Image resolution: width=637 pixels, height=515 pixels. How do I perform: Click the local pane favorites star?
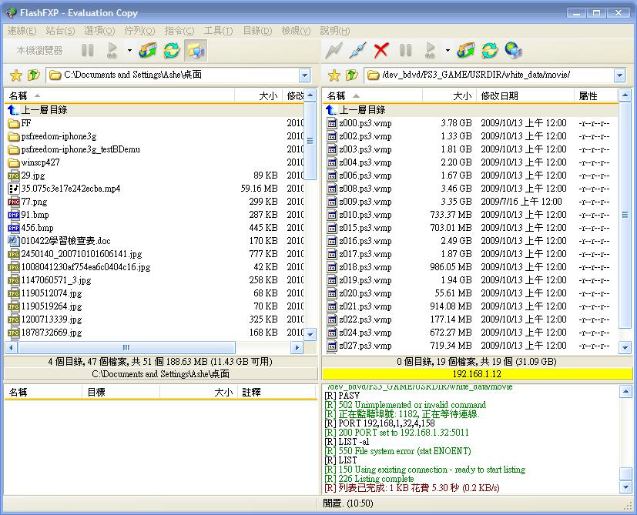16,75
